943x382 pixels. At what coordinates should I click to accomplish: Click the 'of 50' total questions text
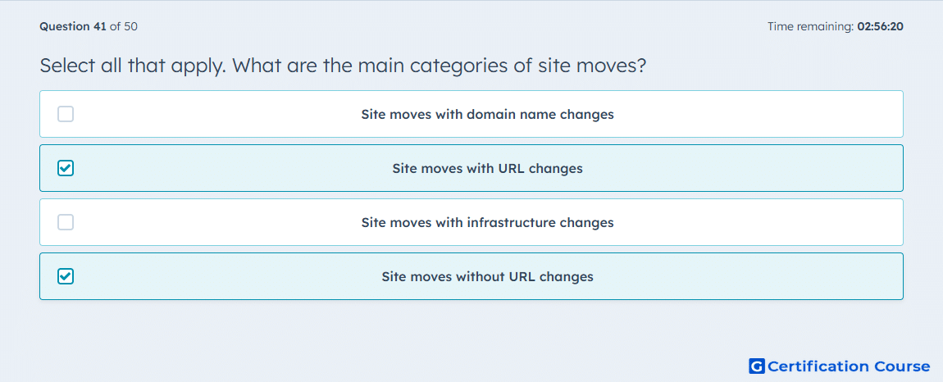coord(124,26)
